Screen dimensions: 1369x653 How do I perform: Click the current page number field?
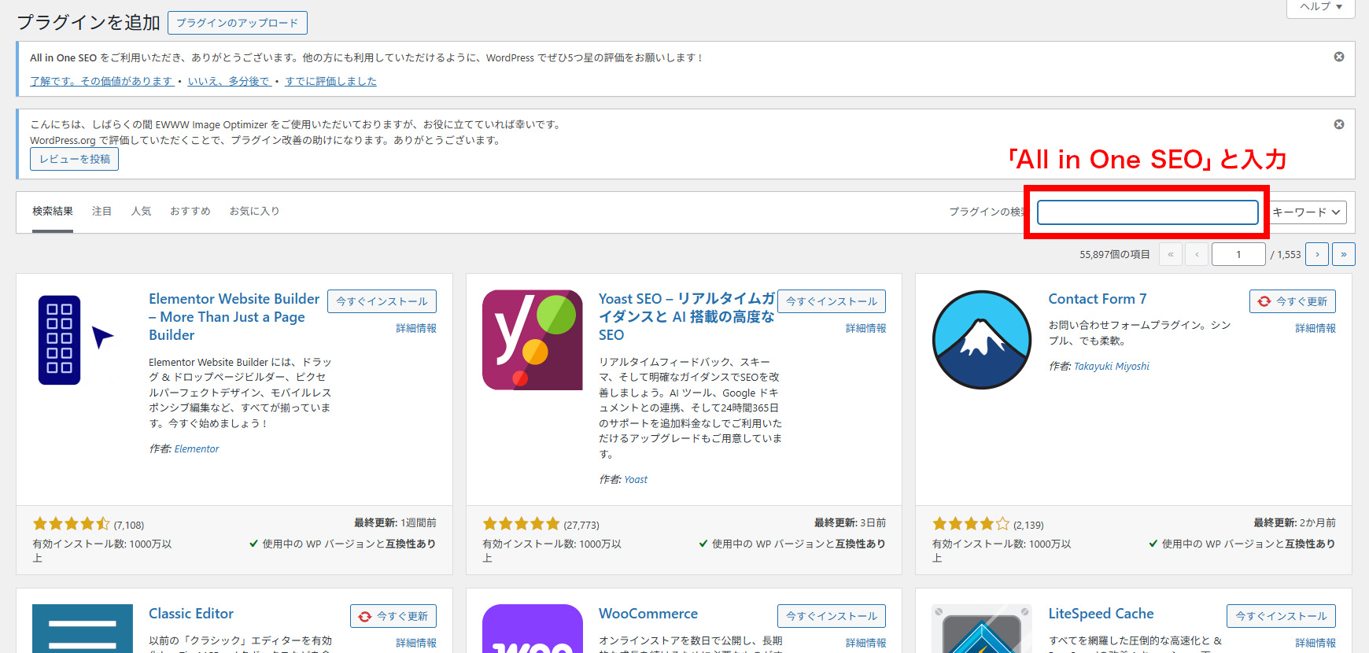(1238, 254)
